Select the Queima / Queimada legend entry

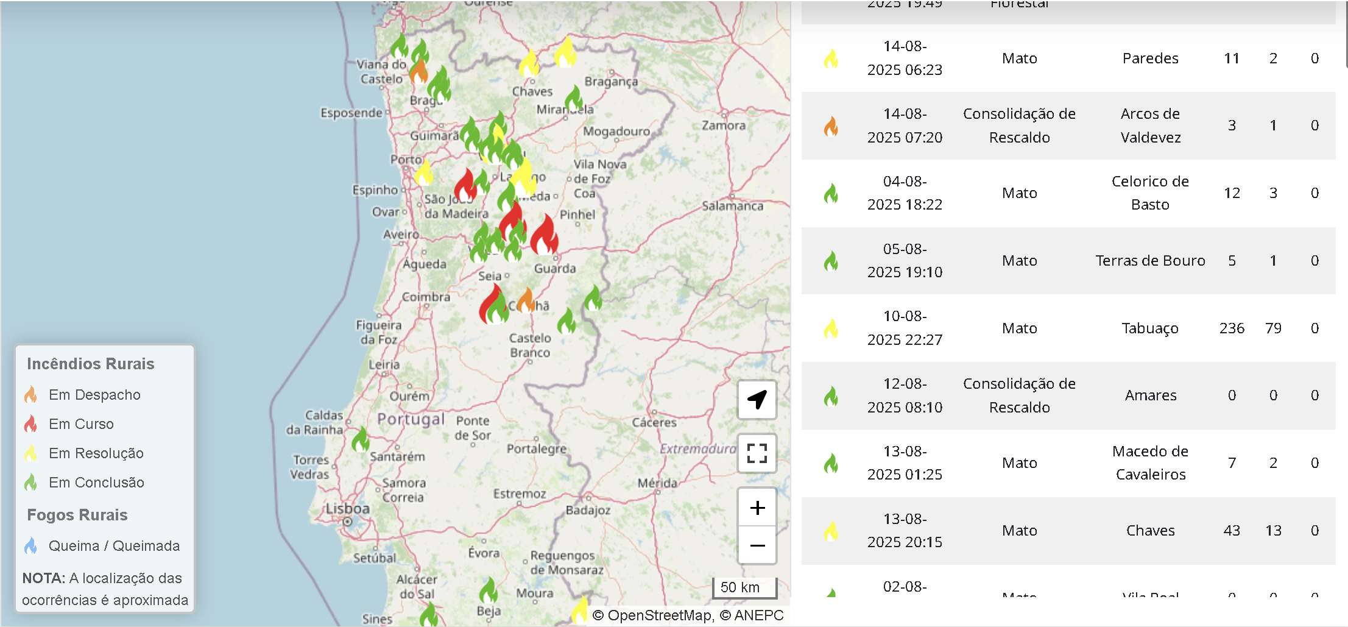coord(114,546)
